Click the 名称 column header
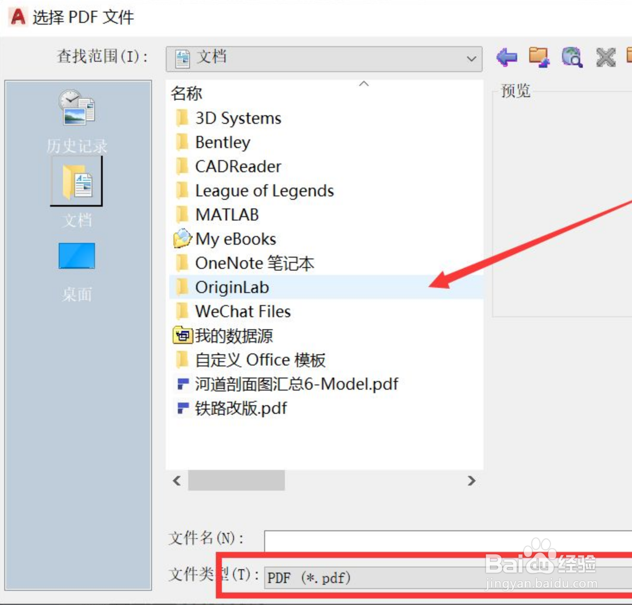 186,93
